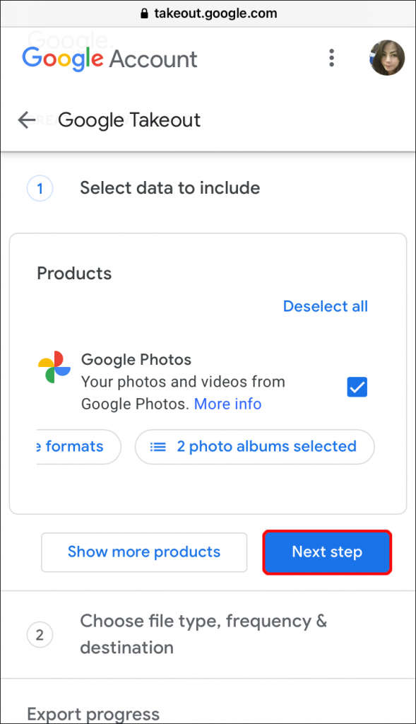The width and height of the screenshot is (416, 724).
Task: Click the Next step button
Action: point(326,552)
